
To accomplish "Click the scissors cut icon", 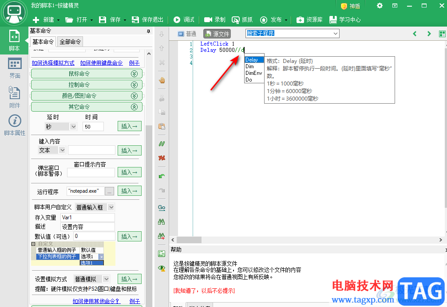I will click(162, 98).
